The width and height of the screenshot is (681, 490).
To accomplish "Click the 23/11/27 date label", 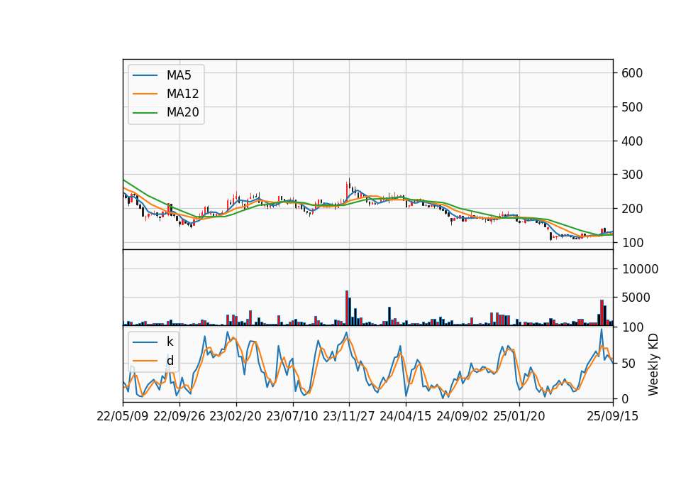I will [349, 416].
